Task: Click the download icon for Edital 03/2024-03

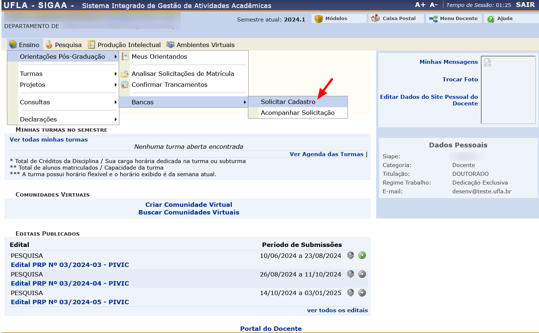Action: point(351,255)
